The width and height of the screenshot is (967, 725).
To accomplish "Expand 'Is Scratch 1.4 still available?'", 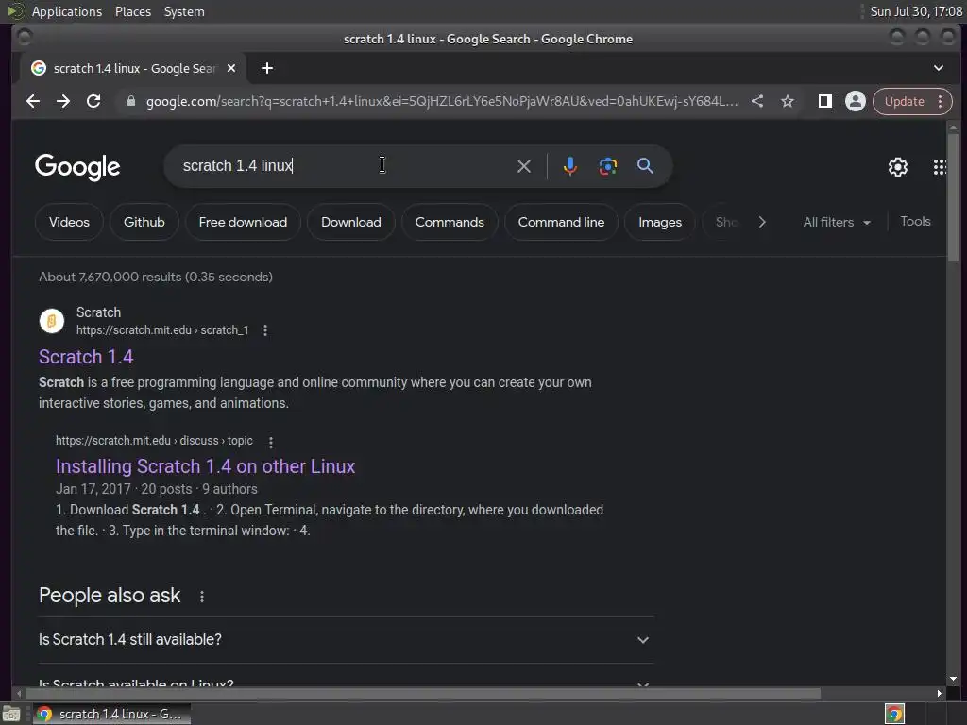I will [346, 640].
